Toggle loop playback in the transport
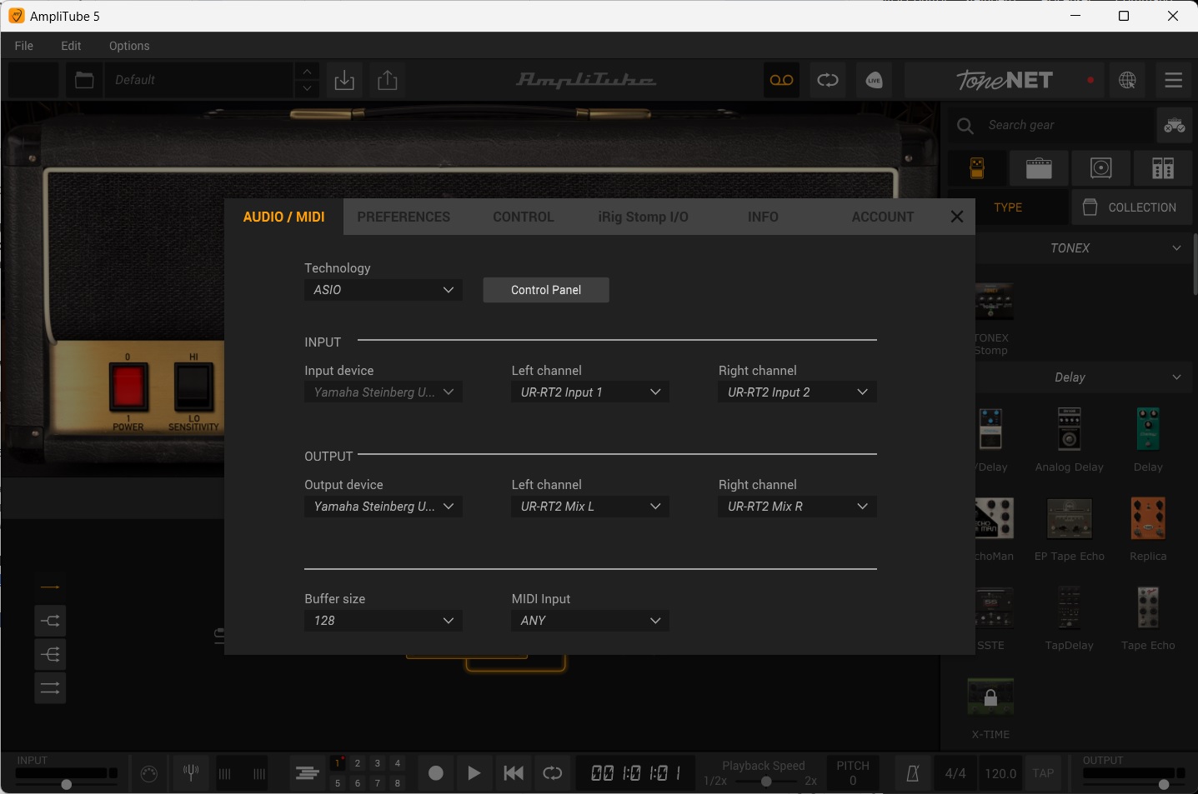1198x794 pixels. point(553,773)
